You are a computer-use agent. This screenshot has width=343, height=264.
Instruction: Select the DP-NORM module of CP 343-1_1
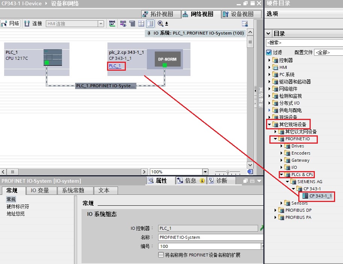[x=168, y=59]
